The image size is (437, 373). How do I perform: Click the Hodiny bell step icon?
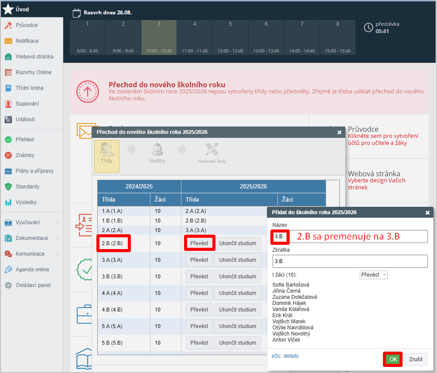(x=157, y=151)
